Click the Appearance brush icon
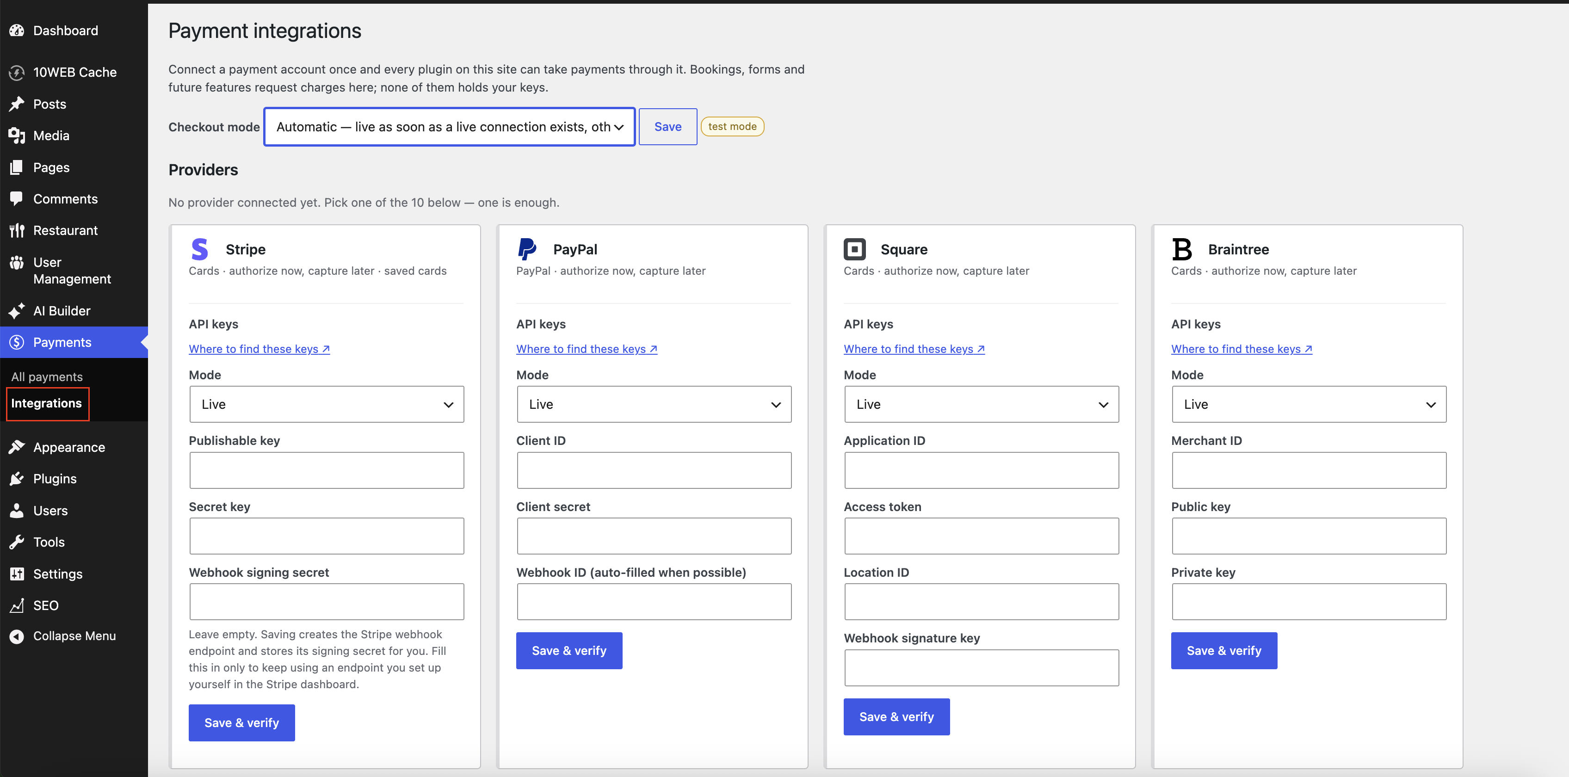This screenshot has height=777, width=1569. (x=17, y=447)
